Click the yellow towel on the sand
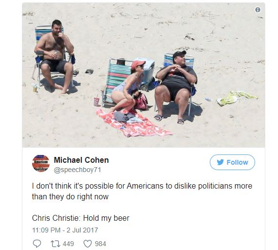 coord(236,97)
